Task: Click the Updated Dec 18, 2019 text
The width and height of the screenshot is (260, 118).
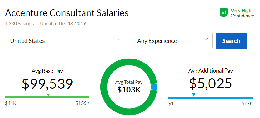Action: coord(63,24)
